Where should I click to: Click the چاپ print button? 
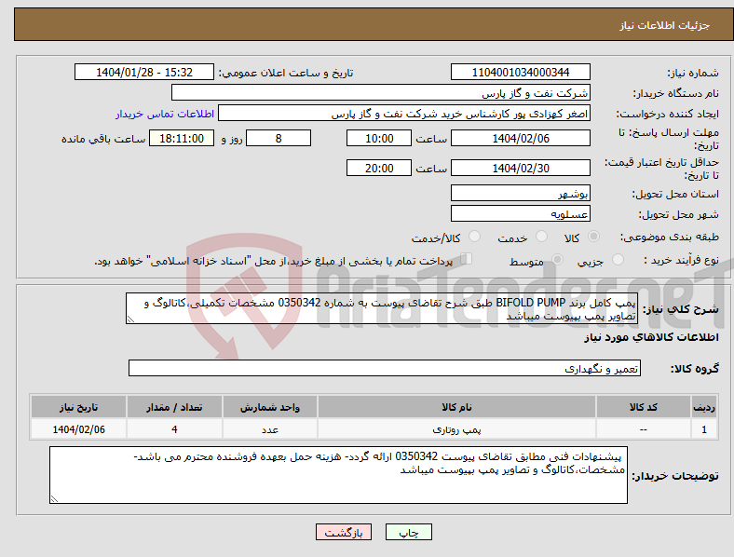409,532
